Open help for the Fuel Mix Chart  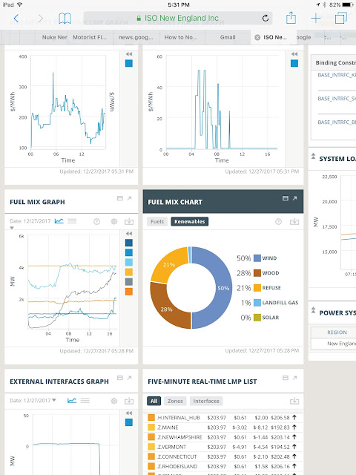279,222
